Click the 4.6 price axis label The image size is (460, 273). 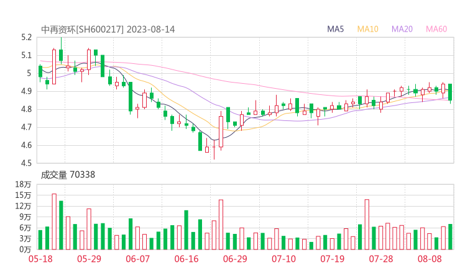tap(26, 145)
